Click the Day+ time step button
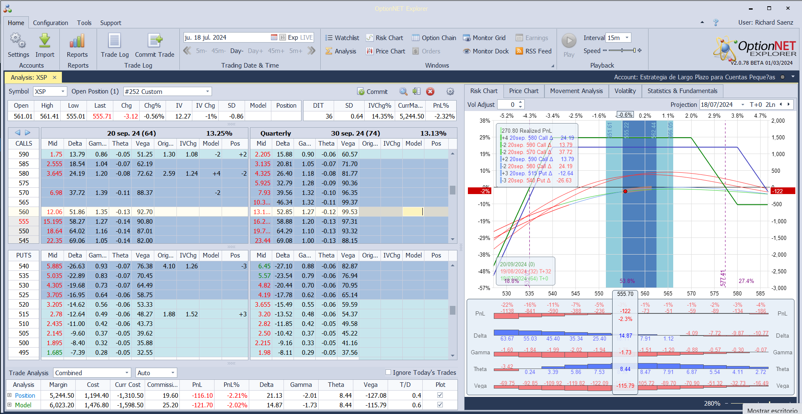The width and height of the screenshot is (802, 414). (255, 51)
